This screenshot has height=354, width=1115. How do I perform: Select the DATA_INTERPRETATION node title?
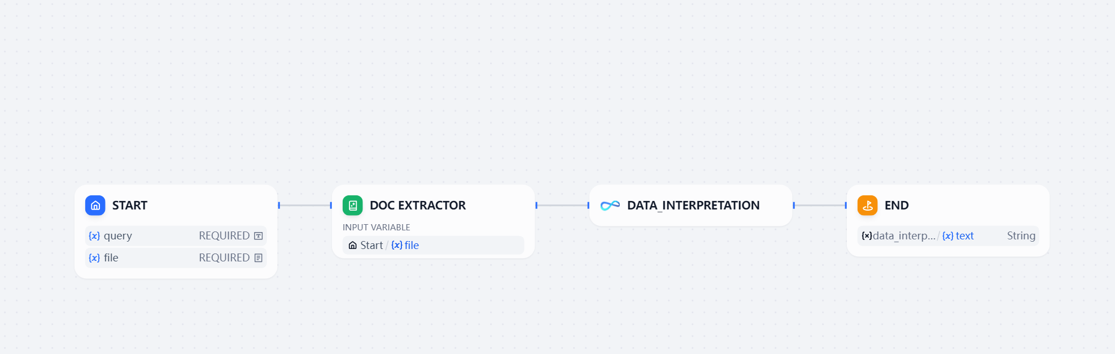[x=693, y=206]
